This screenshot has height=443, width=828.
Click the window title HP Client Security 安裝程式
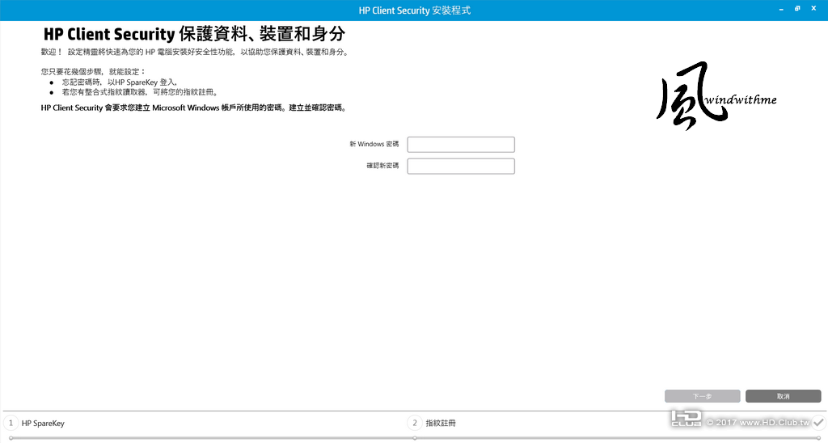415,10
